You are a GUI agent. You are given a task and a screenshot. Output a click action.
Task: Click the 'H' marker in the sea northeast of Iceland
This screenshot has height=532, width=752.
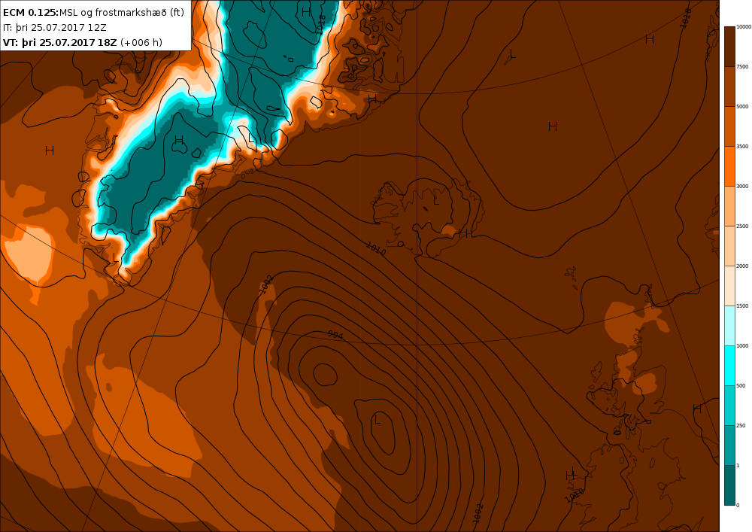pos(553,126)
